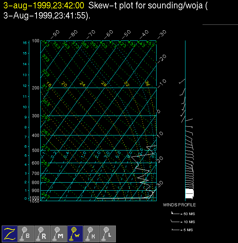Viewport: 238px width, 243px height.
Task: Open the L sounding balloon icon
Action: tap(108, 233)
